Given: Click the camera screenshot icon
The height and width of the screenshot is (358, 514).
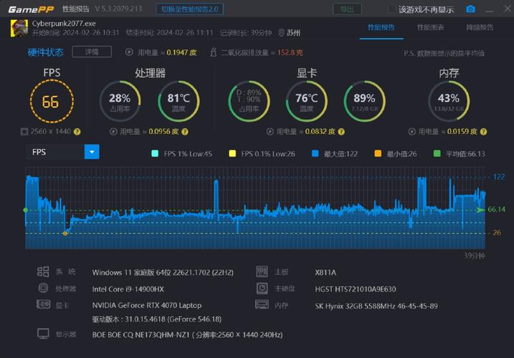Looking at the screenshot, I should click(470, 9).
